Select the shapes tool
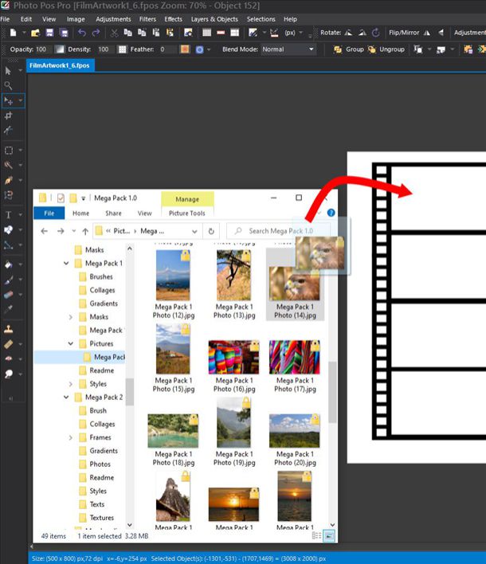 coord(8,230)
